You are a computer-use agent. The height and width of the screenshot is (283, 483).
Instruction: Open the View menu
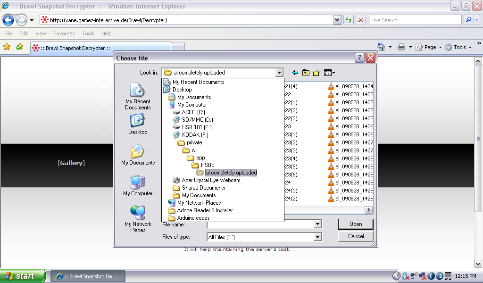[41, 33]
